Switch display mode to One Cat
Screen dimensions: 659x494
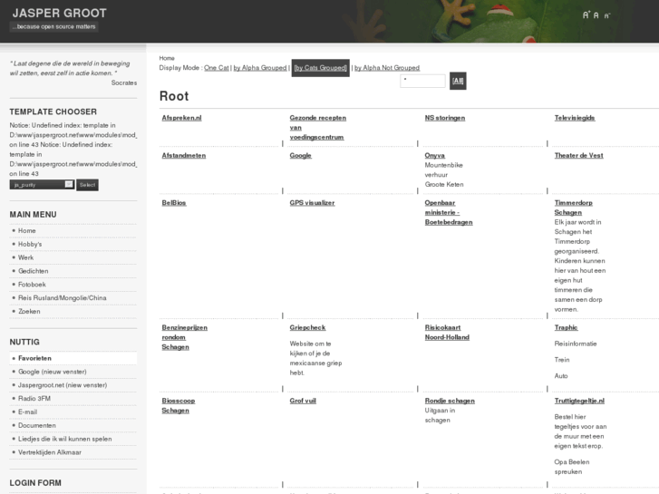point(217,68)
